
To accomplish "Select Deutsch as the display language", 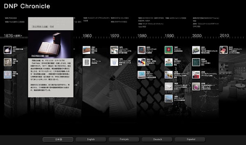I will coord(157,139).
